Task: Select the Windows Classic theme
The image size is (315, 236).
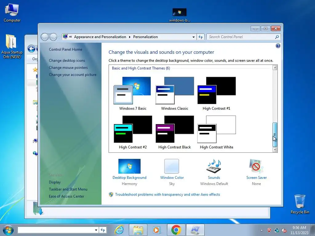Action: point(175,93)
